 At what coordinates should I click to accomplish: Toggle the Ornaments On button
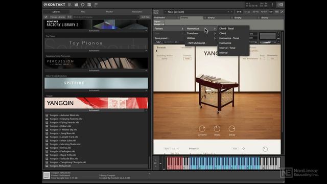click(x=272, y=59)
